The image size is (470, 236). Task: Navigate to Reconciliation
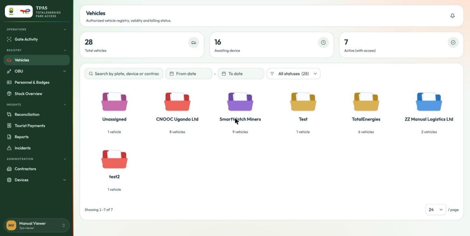coord(37,115)
